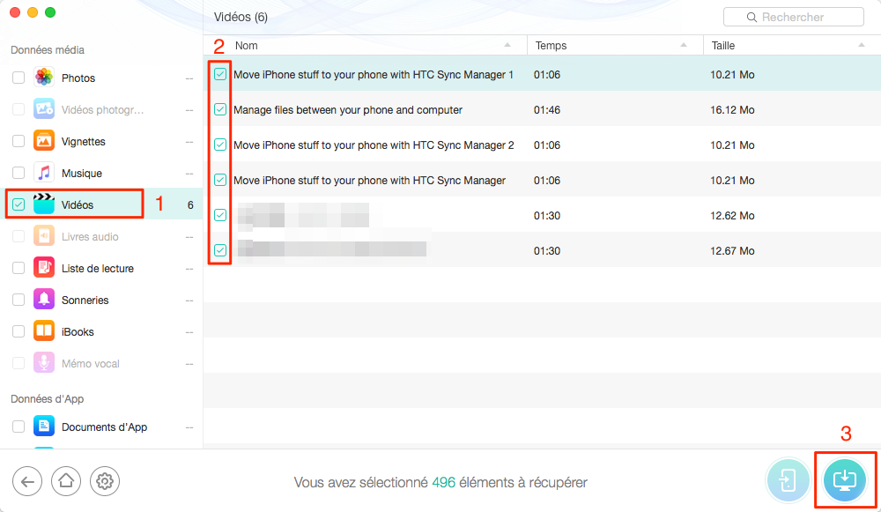Image resolution: width=881 pixels, height=512 pixels.
Task: Click the recover to computer button
Action: click(845, 480)
